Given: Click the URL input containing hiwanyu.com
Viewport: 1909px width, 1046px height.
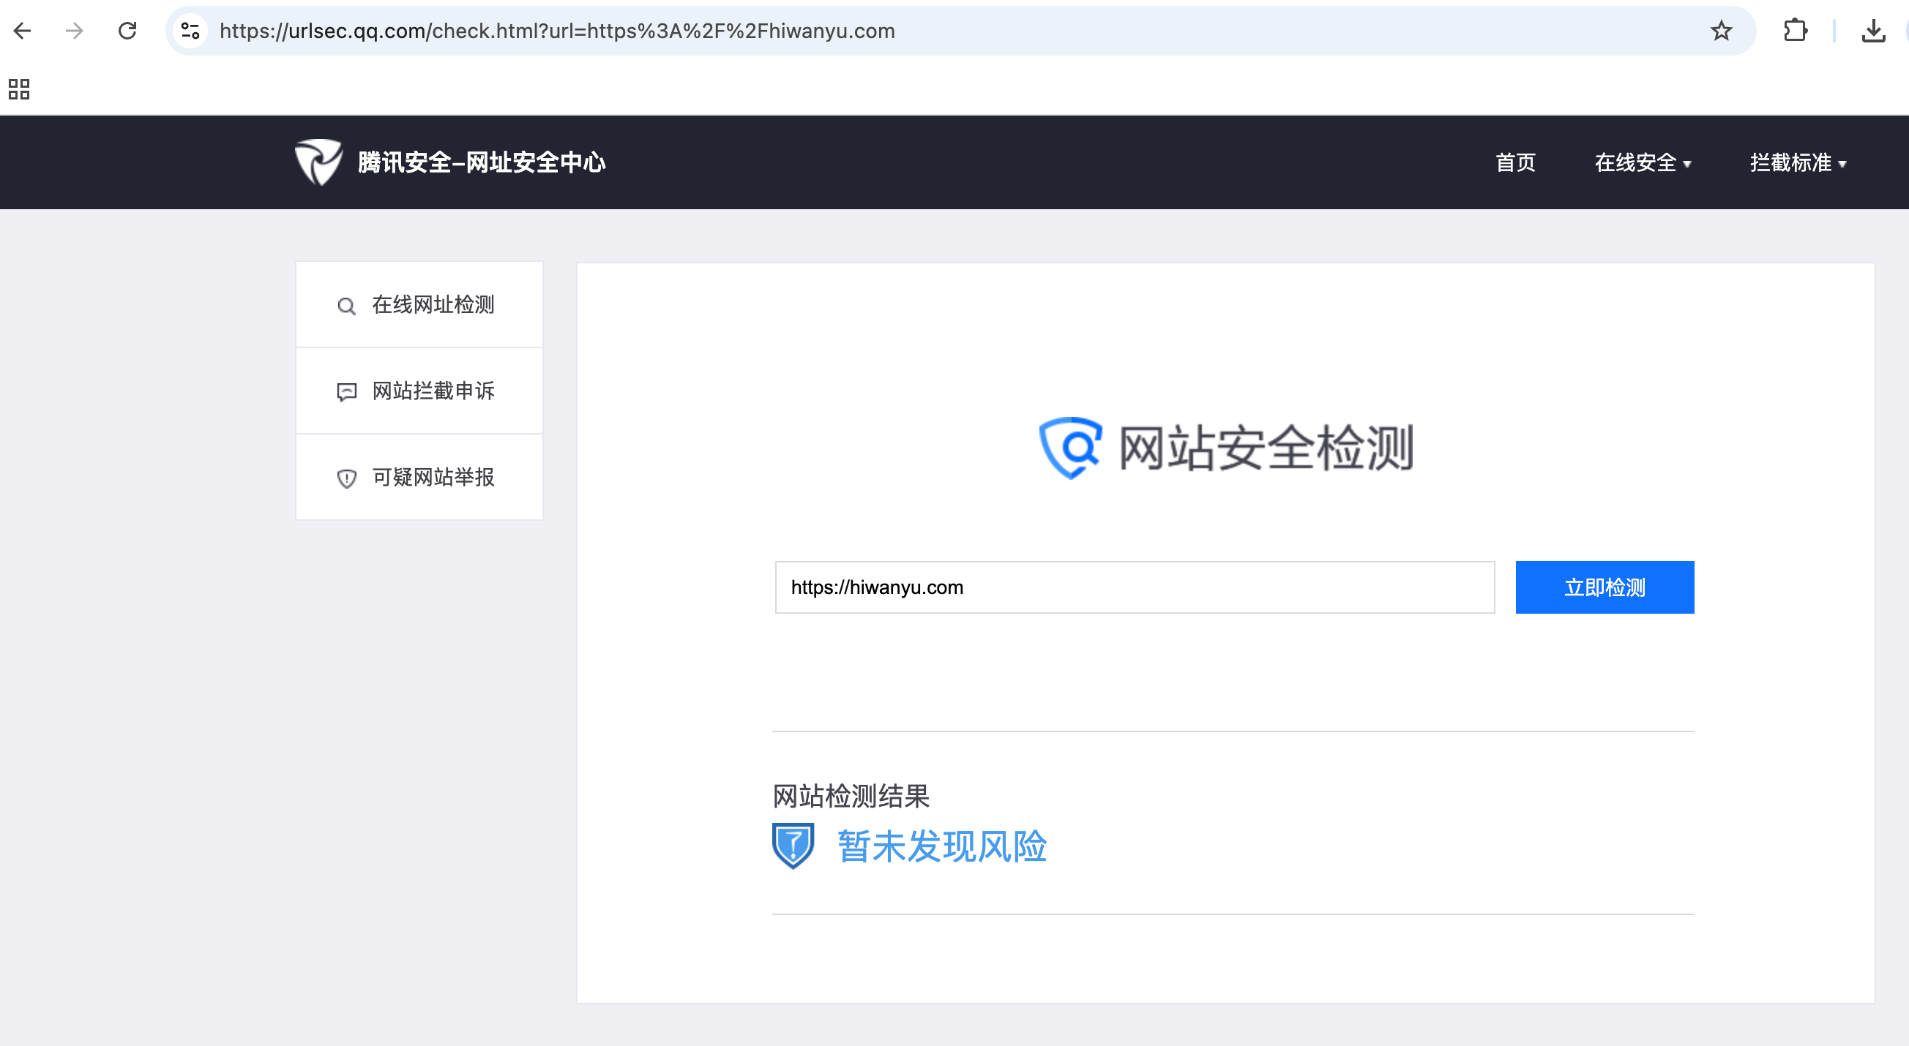Looking at the screenshot, I should click(1134, 587).
